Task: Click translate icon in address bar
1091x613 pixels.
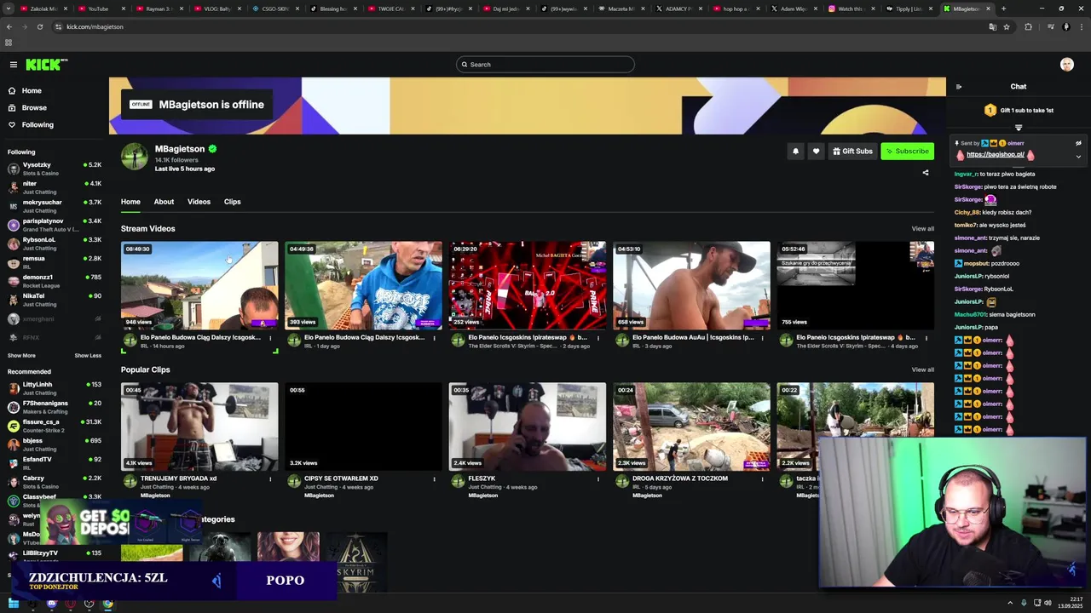Action: pyautogui.click(x=992, y=27)
